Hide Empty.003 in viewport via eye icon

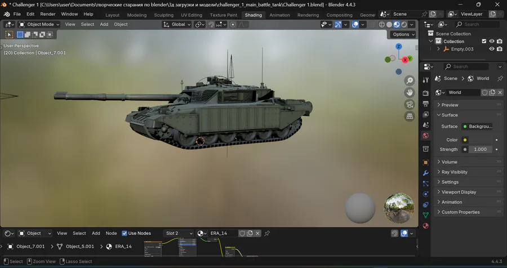[x=492, y=49]
